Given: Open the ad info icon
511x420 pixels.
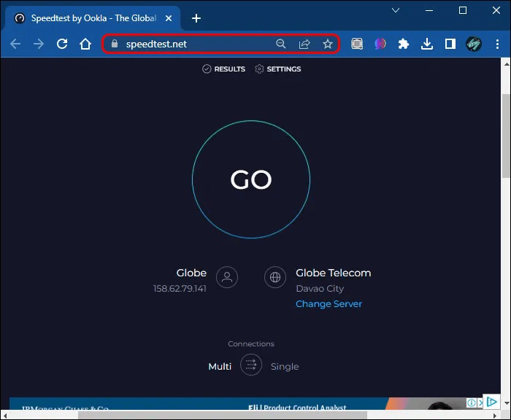Looking at the screenshot, I should pyautogui.click(x=472, y=402).
